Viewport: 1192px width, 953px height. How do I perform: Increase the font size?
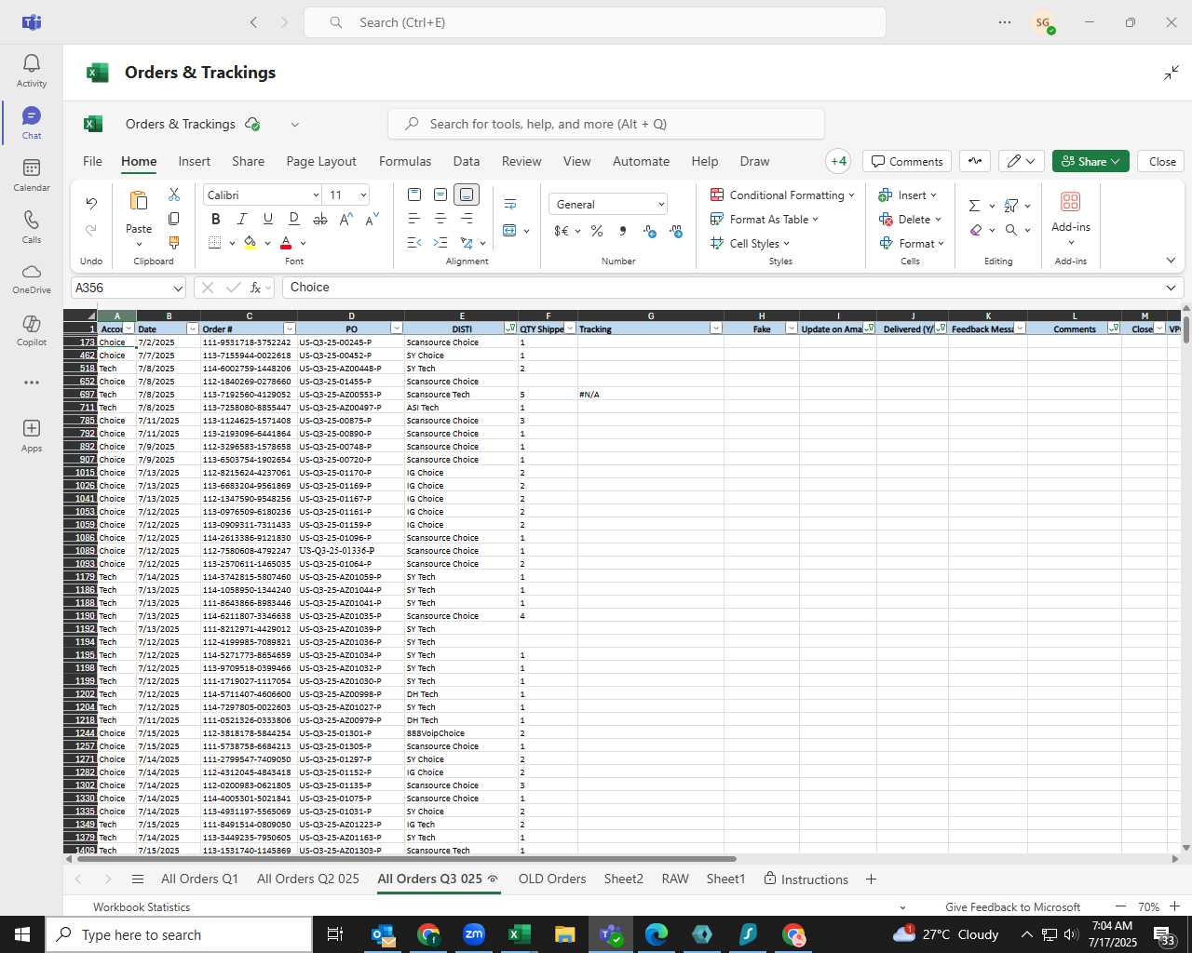pyautogui.click(x=346, y=219)
